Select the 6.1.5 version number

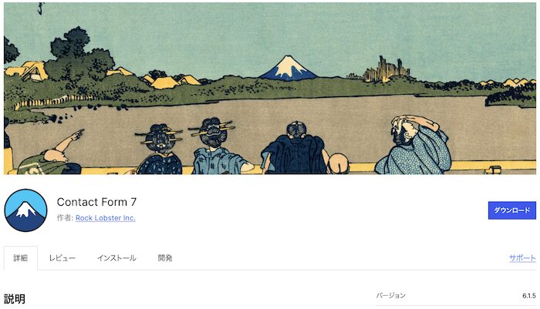[x=529, y=296]
